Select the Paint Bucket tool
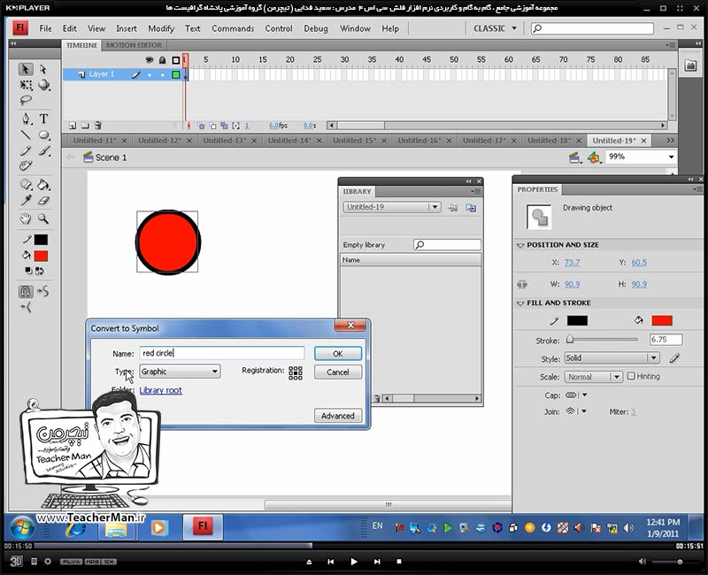The height and width of the screenshot is (575, 708). coord(43,184)
